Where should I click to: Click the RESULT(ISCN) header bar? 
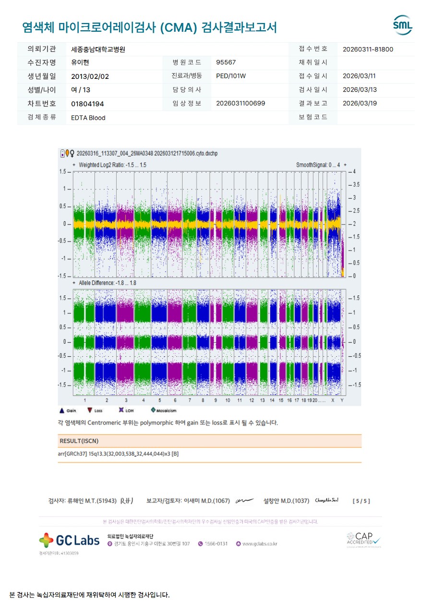(x=209, y=441)
